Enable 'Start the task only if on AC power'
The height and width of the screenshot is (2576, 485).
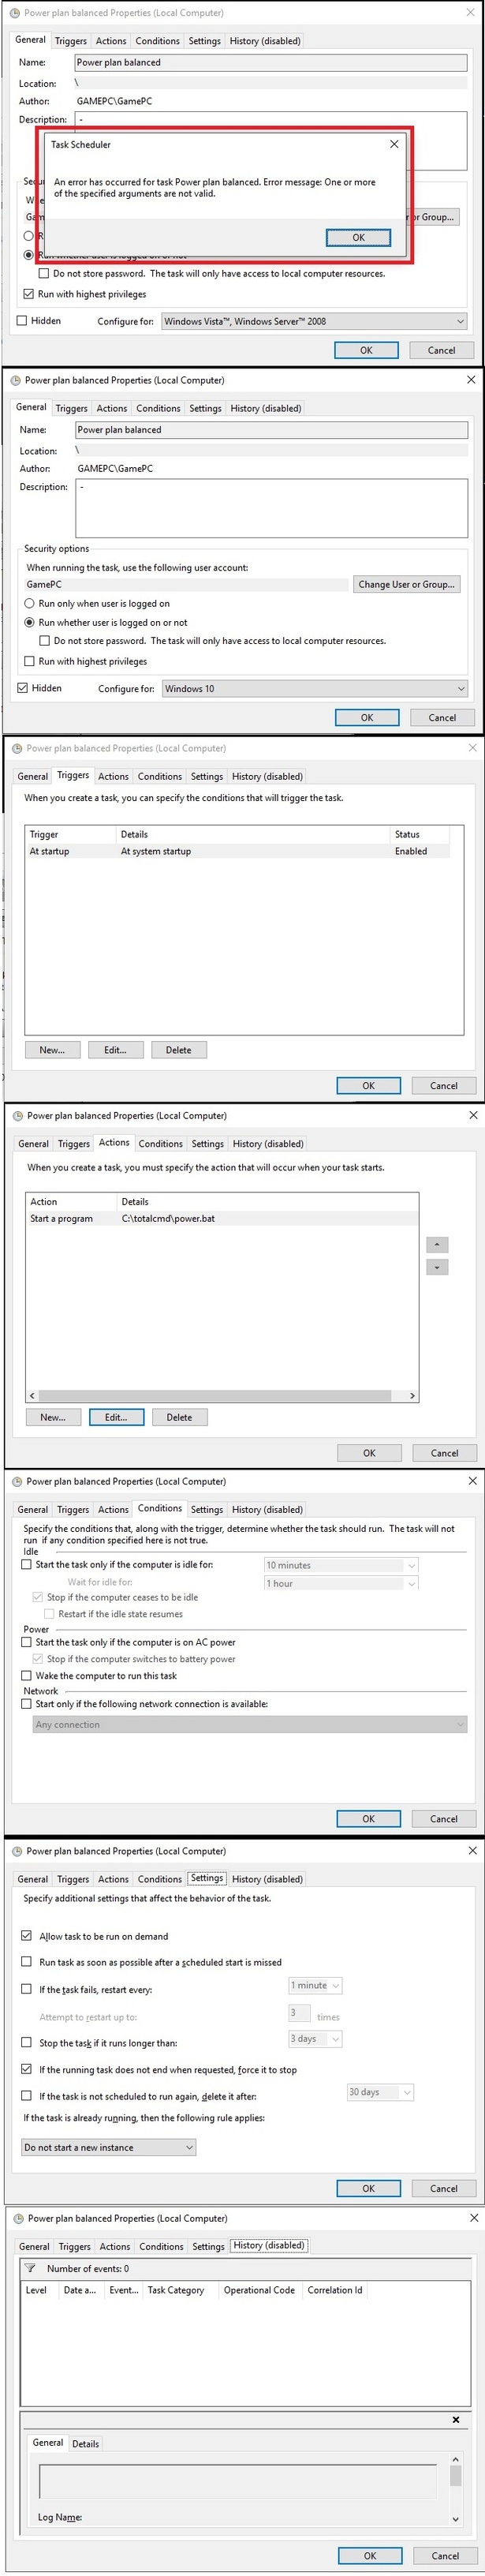[x=27, y=1642]
